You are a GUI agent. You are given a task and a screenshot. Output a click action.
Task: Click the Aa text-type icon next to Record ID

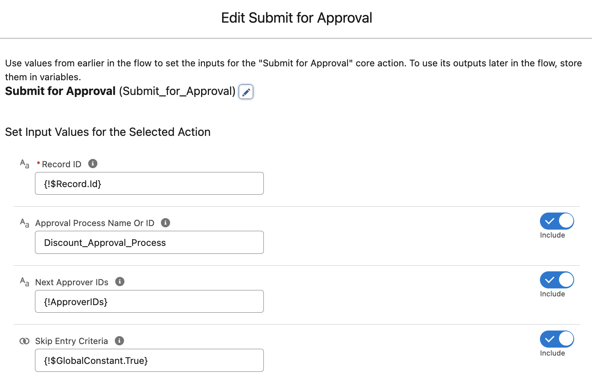pyautogui.click(x=24, y=163)
